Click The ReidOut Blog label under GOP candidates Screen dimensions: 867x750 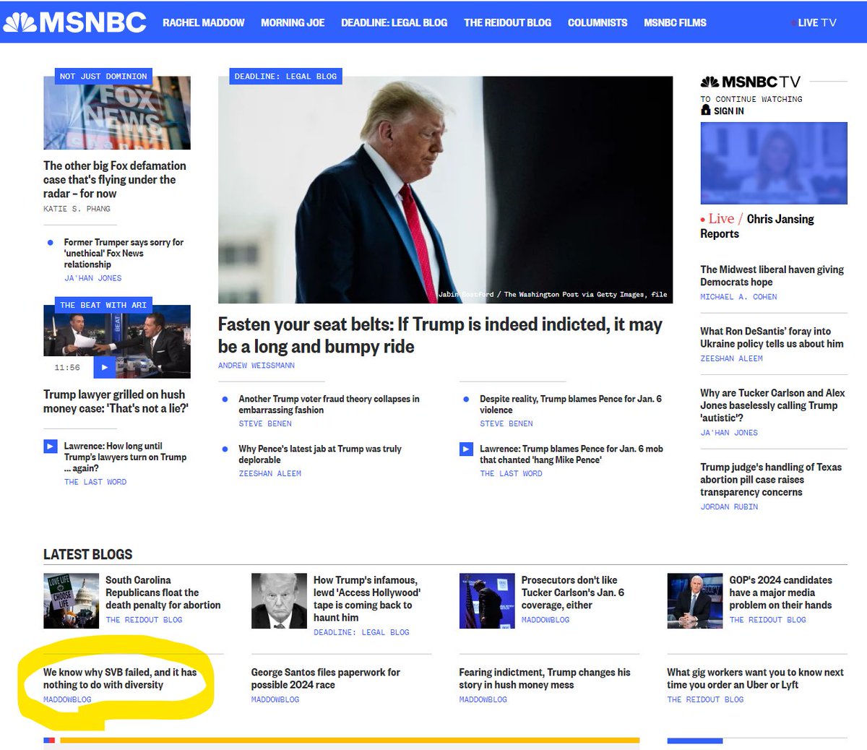click(x=767, y=620)
